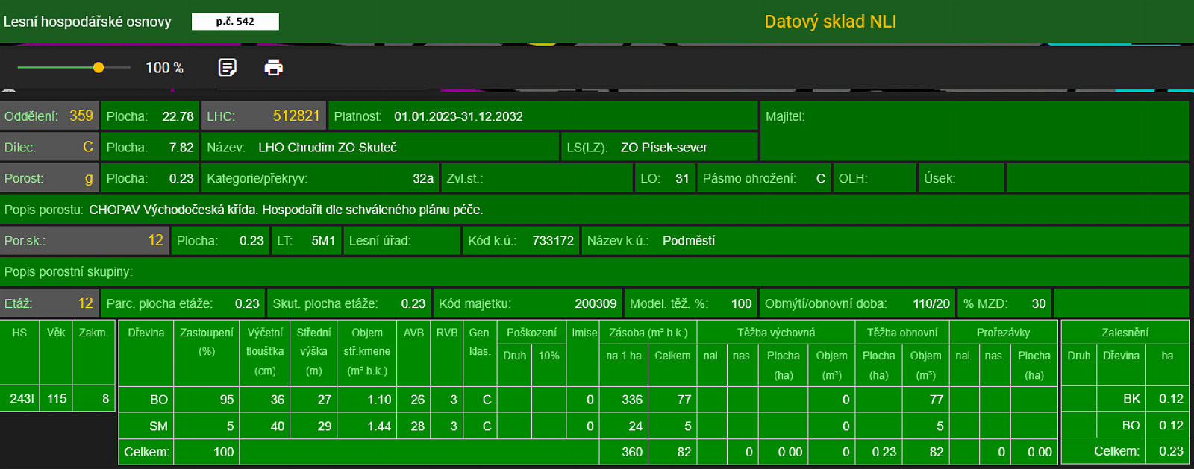Click the p.č. 542 parcel field

(235, 22)
